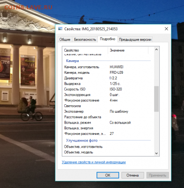
Task: Open the Безопасность tab
Action: pyautogui.click(x=85, y=39)
